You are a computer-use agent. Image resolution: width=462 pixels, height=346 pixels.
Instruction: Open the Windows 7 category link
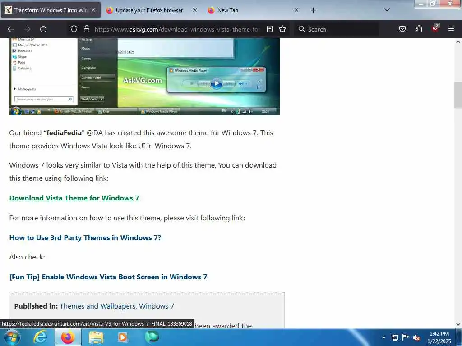click(x=157, y=306)
